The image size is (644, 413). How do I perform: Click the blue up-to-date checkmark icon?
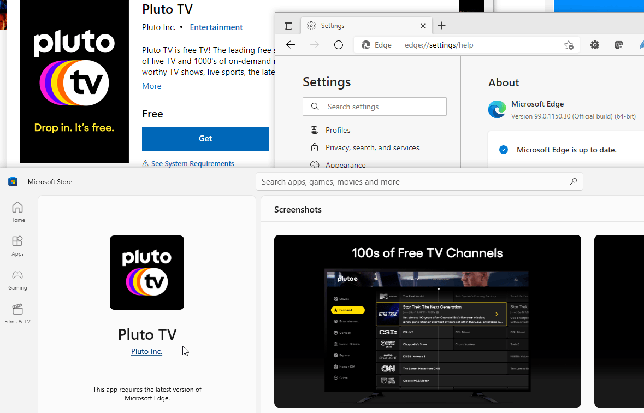click(x=504, y=150)
